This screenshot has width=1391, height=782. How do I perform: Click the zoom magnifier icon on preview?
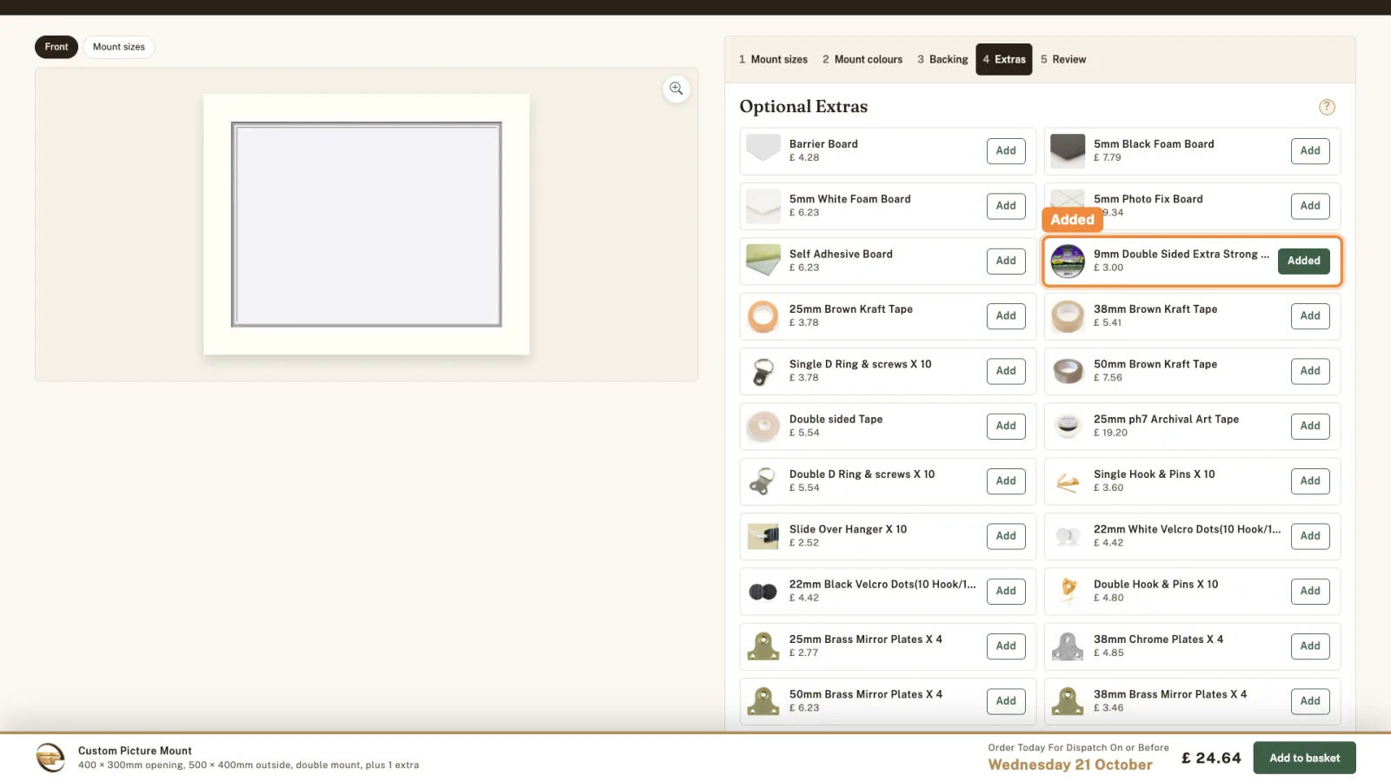pyautogui.click(x=676, y=89)
